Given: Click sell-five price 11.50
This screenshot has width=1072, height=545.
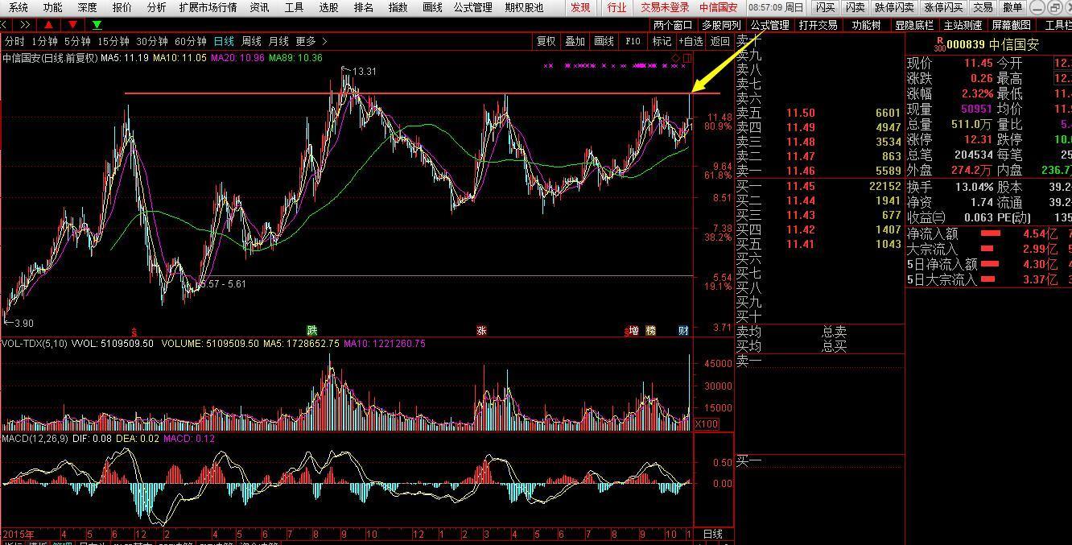Looking at the screenshot, I should (801, 114).
